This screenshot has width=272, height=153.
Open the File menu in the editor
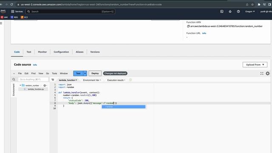pos(20,74)
